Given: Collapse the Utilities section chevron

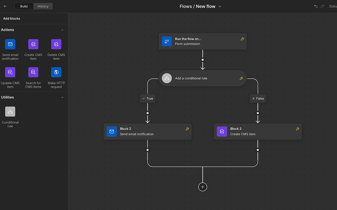Looking at the screenshot, I should pos(62,97).
